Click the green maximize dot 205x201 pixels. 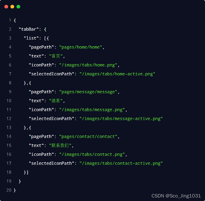(x=18, y=7)
